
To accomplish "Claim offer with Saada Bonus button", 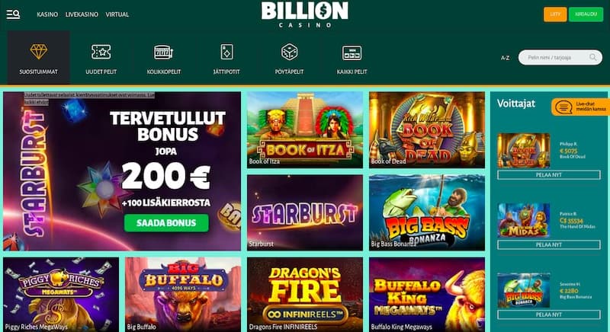I will pyautogui.click(x=166, y=223).
